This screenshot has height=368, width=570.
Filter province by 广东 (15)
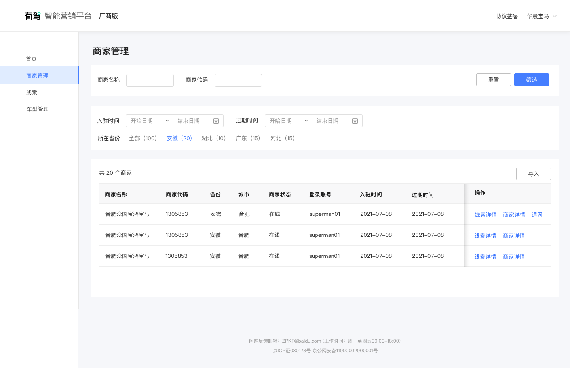[x=248, y=138]
